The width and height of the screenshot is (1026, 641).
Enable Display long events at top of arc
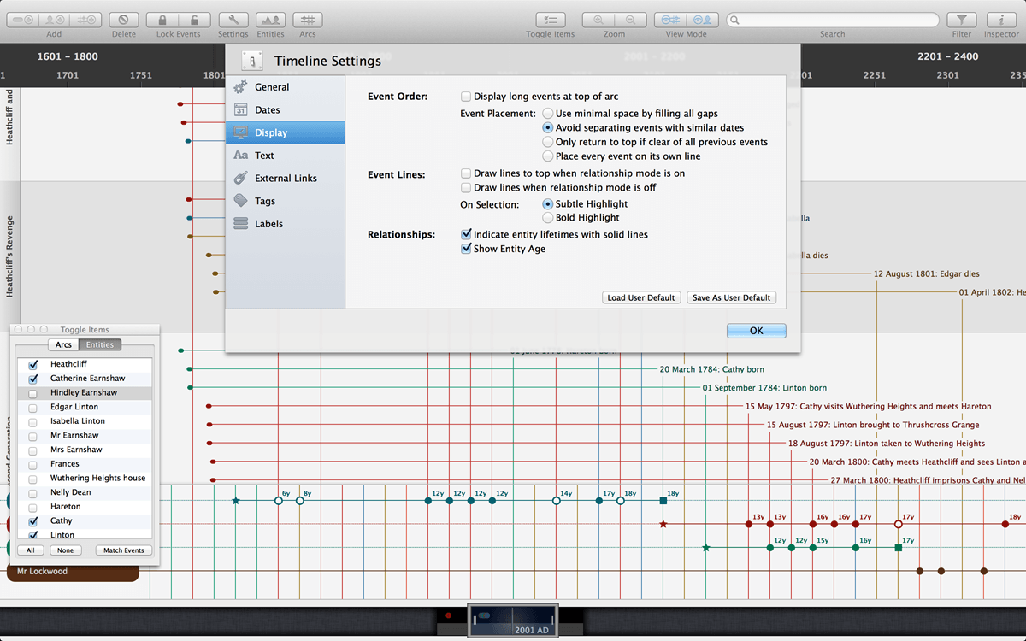coord(466,97)
